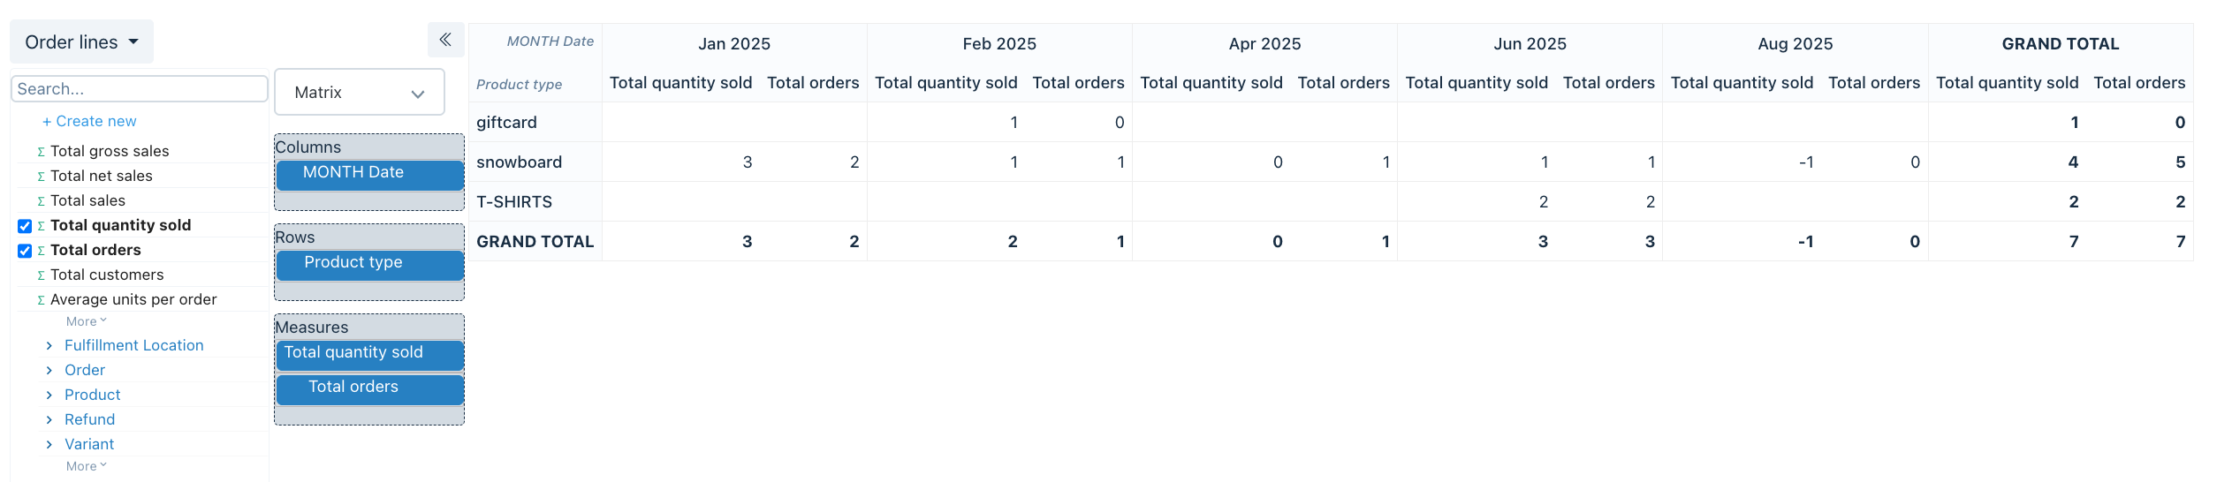Image resolution: width=2232 pixels, height=482 pixels.
Task: Click sigma icon beside Total customers
Action: coord(41,275)
